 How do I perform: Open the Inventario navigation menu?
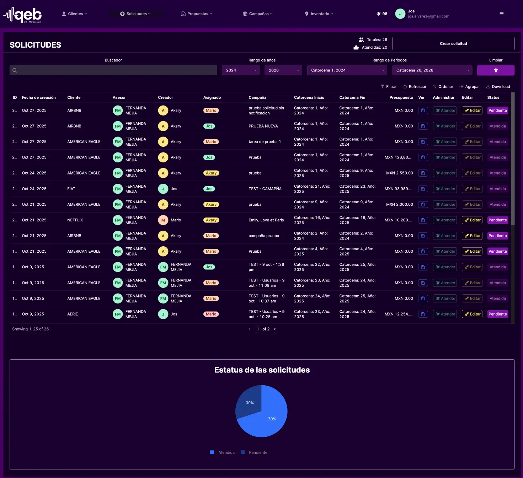319,14
